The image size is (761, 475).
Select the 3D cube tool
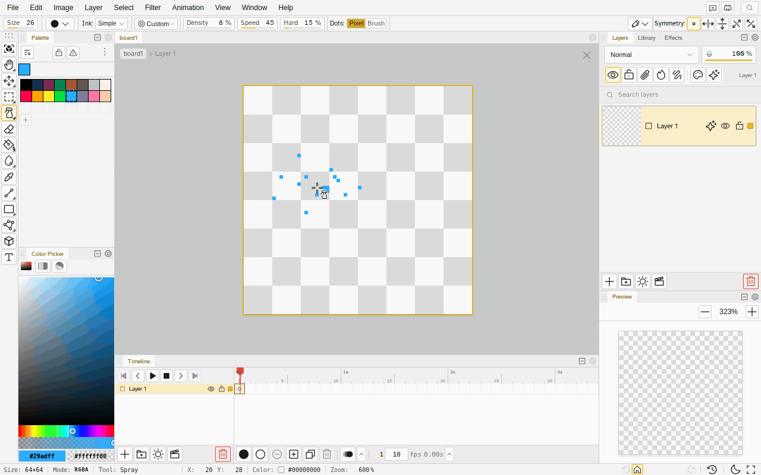[x=9, y=241]
